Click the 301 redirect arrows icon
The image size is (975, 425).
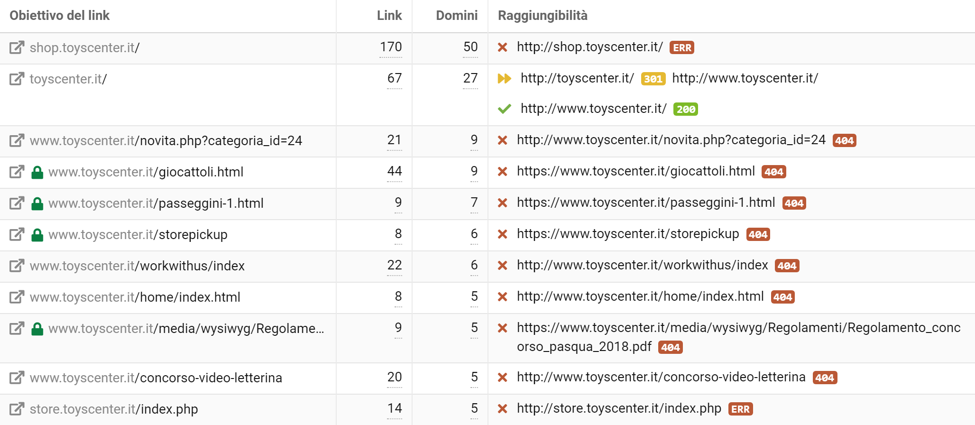point(504,78)
